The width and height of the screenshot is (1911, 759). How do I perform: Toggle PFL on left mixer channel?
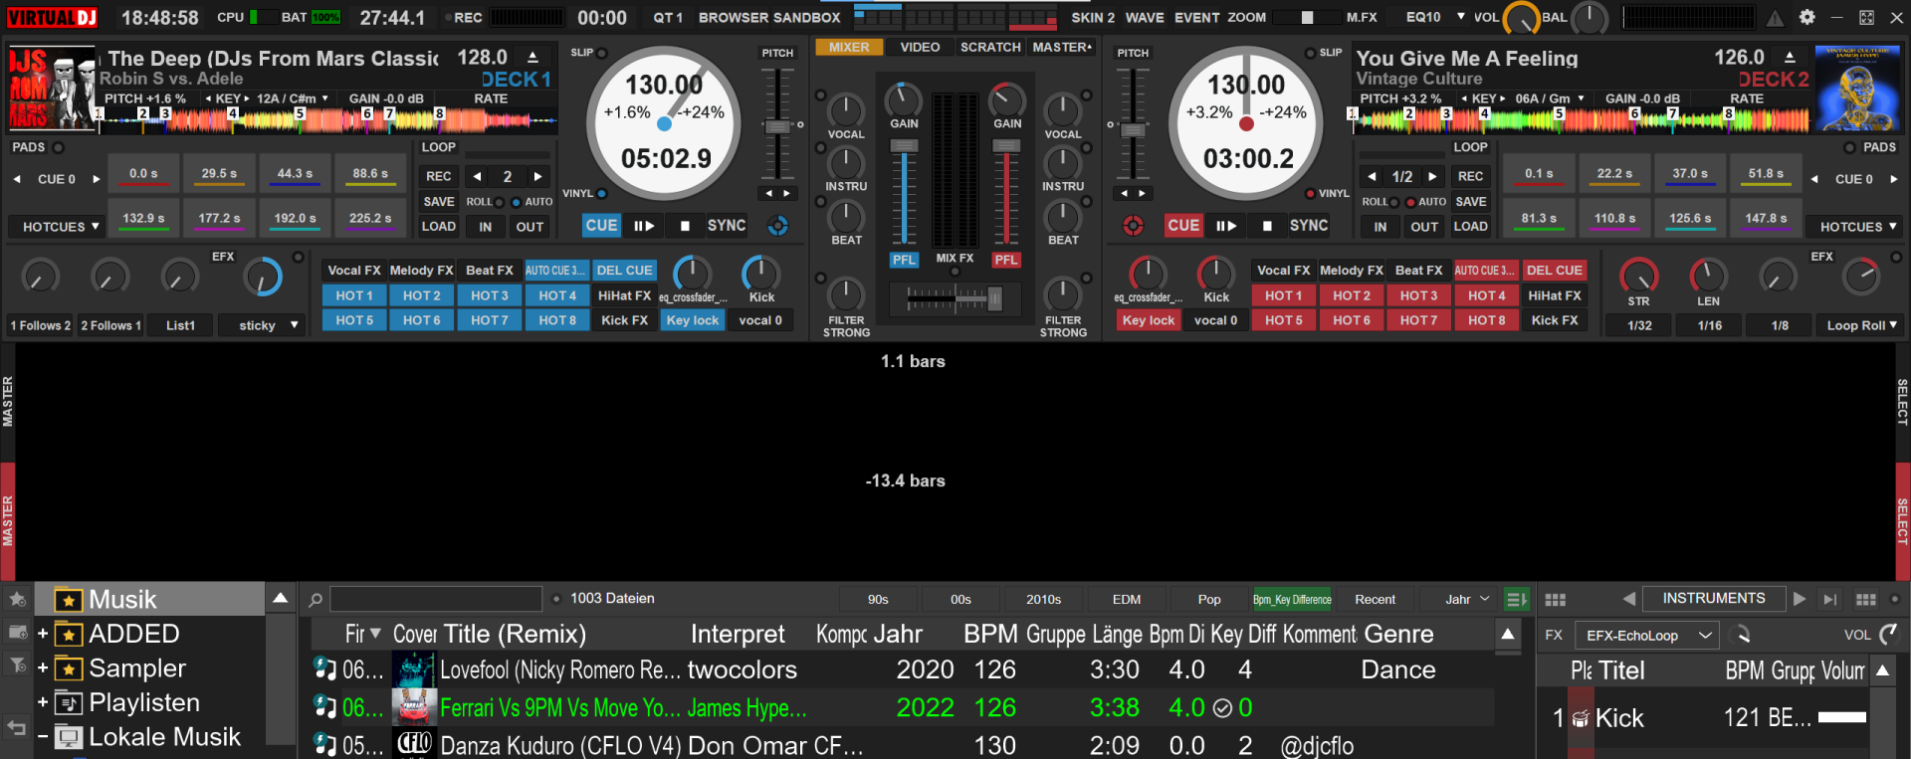tap(903, 260)
